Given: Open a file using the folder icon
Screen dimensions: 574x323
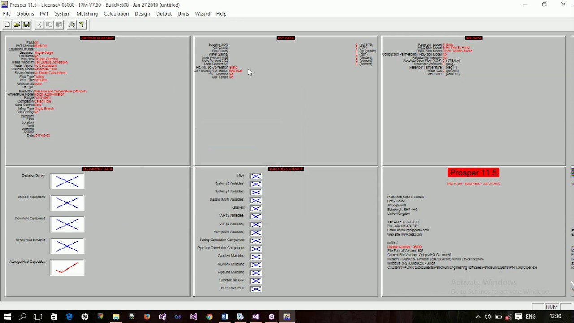Looking at the screenshot, I should [17, 25].
